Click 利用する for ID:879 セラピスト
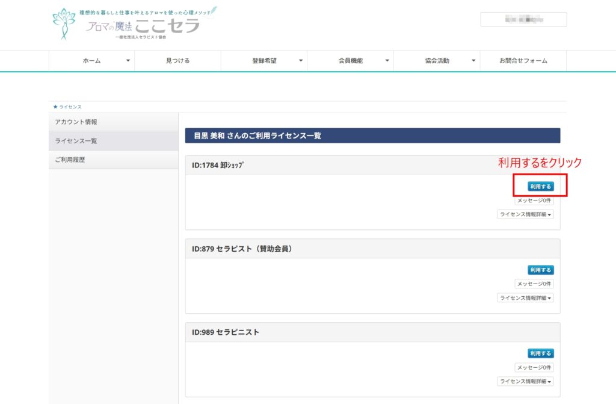This screenshot has height=404, width=616. pos(540,270)
